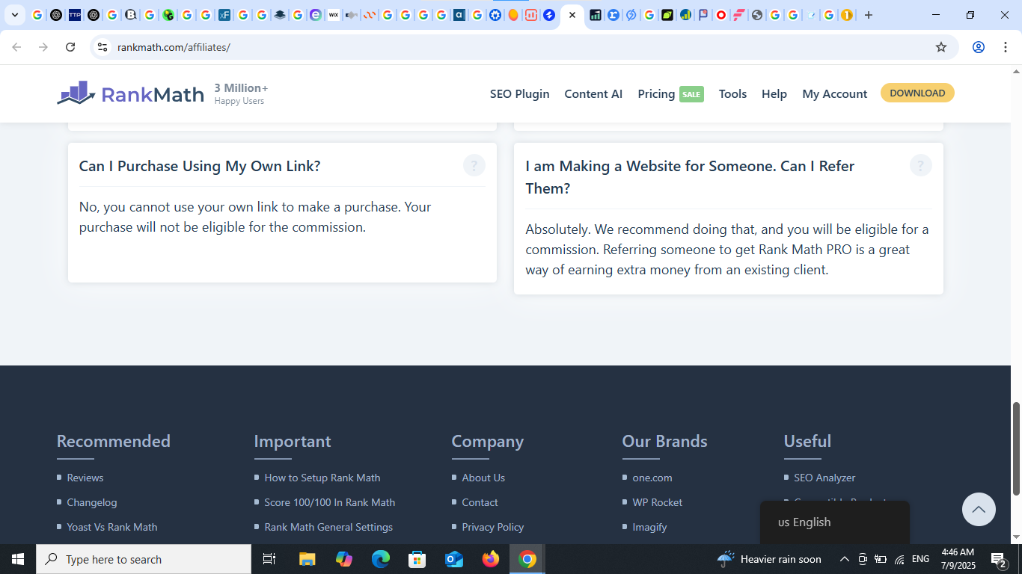Launch Copilot from the taskbar
Viewport: 1022px width, 574px height.
pos(344,559)
